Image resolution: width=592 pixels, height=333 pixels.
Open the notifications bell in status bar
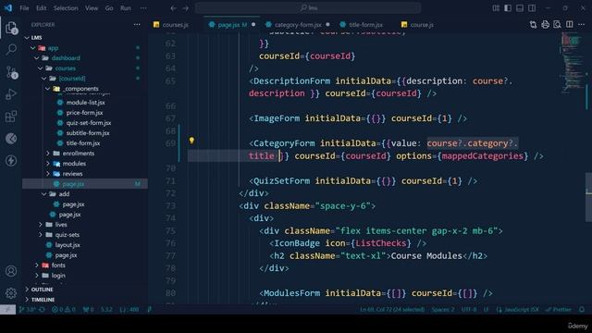(582, 309)
